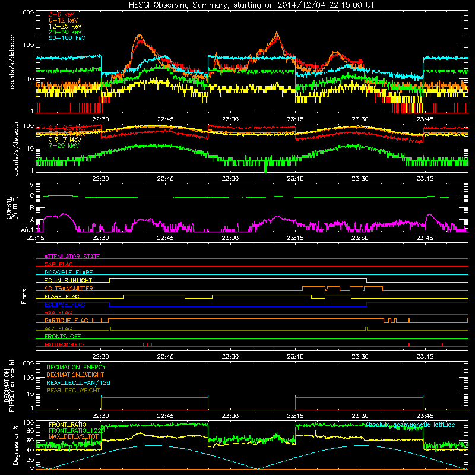Select the ECLIPSE_FLAG label
This screenshot has height=475, width=475.
click(x=65, y=305)
